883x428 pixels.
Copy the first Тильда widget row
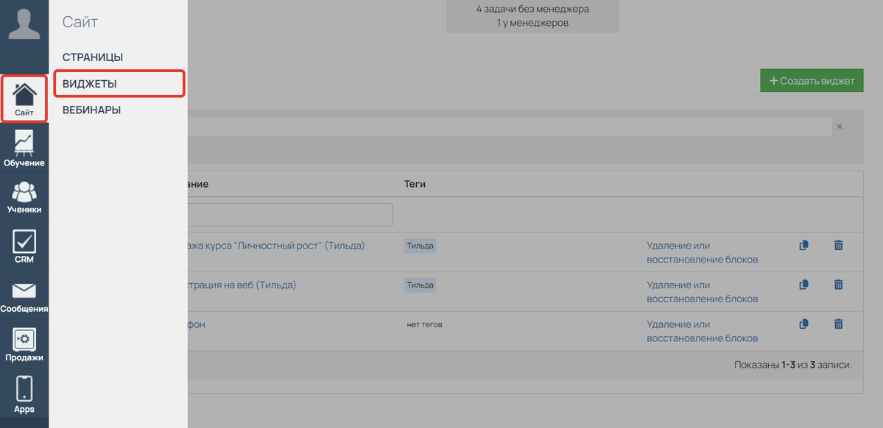tap(803, 246)
